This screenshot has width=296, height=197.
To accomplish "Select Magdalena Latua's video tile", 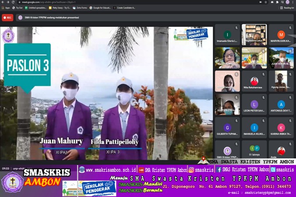I will (x=254, y=35).
